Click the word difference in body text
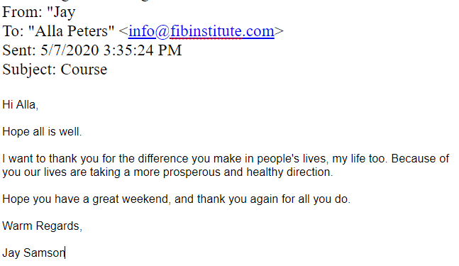The image size is (459, 266). point(163,159)
